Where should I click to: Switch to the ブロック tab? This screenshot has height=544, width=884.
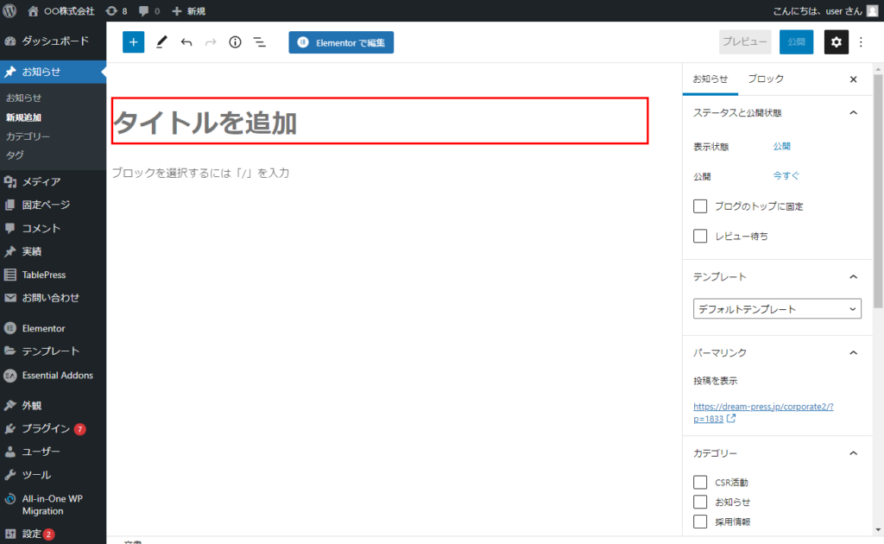(x=766, y=79)
